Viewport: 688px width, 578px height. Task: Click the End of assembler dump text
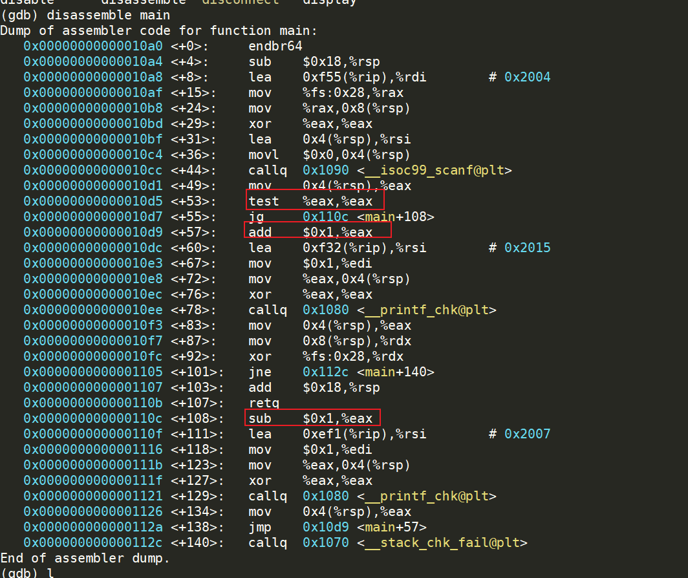tap(85, 558)
